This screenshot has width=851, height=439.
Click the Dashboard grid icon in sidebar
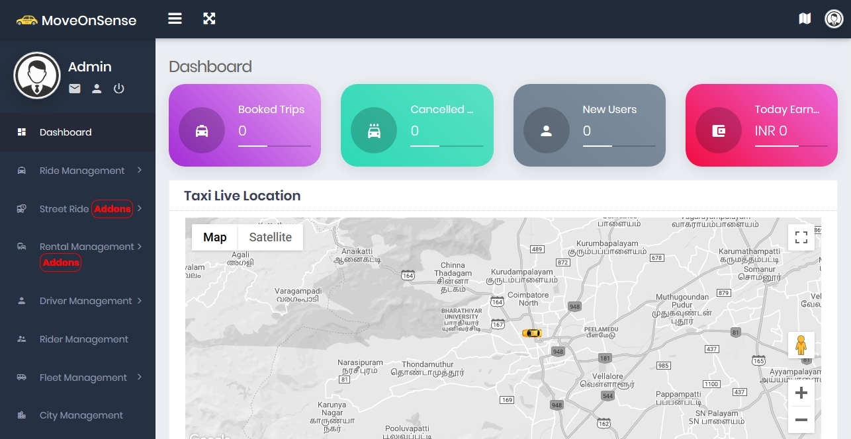[x=22, y=132]
